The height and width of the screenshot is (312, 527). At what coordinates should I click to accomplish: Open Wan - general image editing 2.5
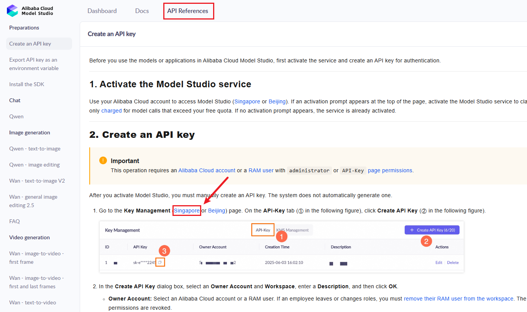(33, 201)
